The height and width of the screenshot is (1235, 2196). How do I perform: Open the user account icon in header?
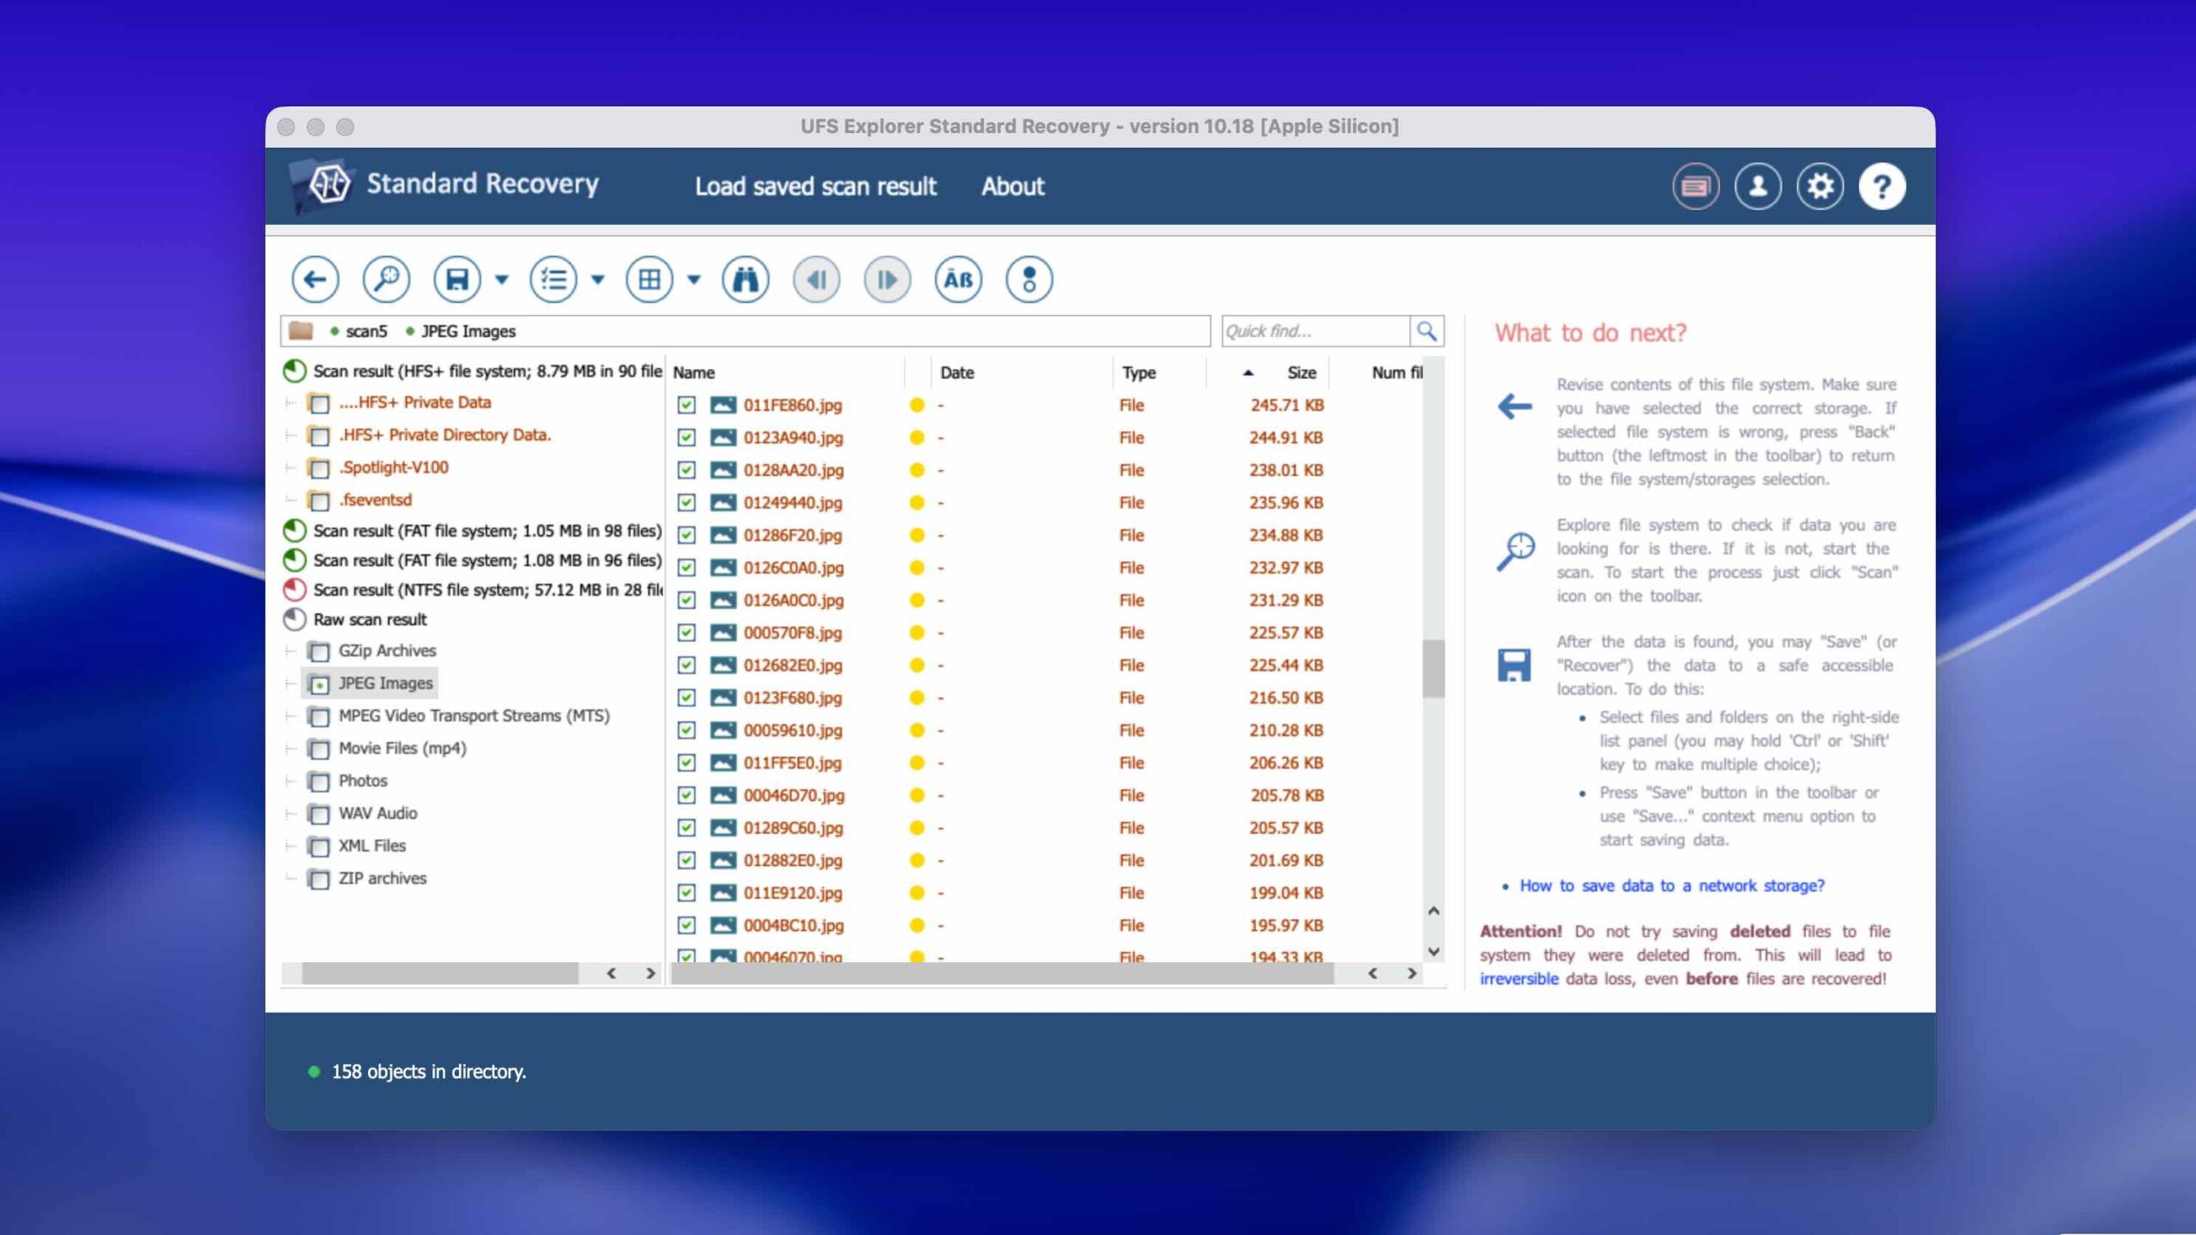click(x=1758, y=186)
